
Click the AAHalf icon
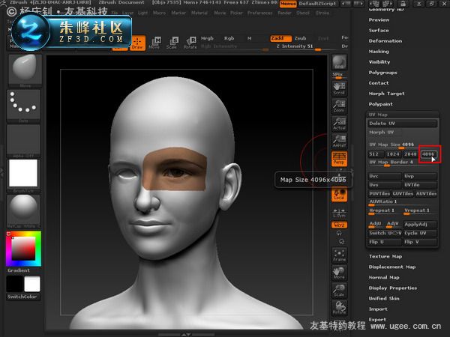tap(339, 141)
